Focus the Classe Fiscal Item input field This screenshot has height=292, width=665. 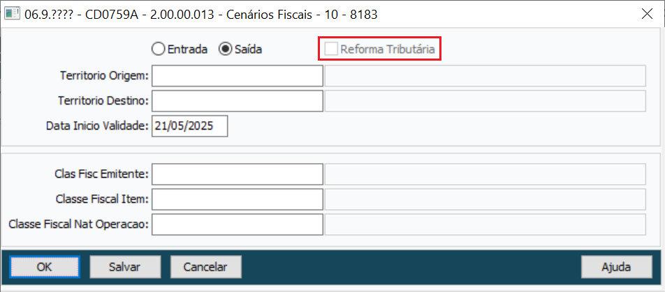tap(237, 199)
